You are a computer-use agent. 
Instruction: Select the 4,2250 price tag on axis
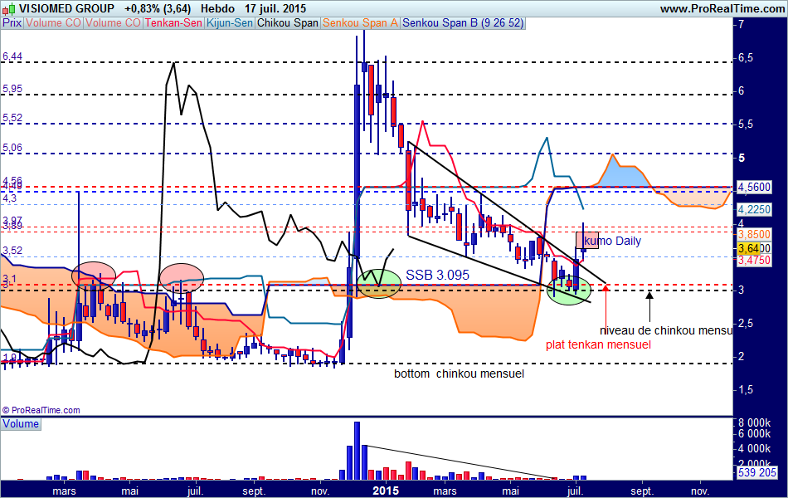pos(754,209)
